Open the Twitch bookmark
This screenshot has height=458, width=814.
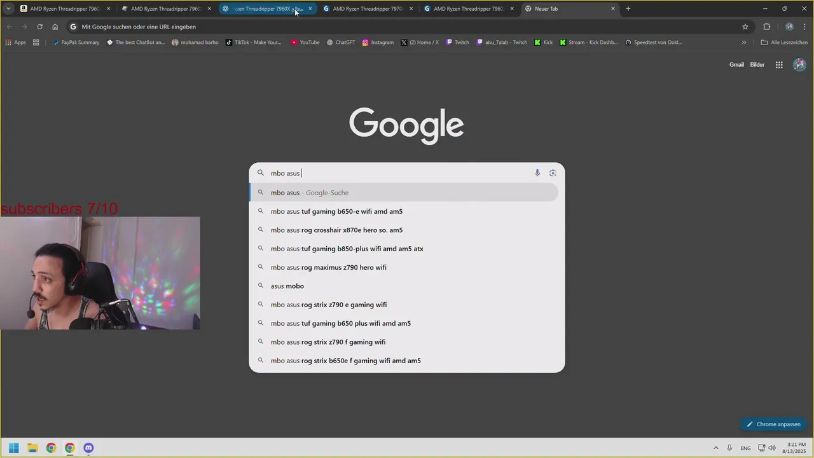pos(458,43)
